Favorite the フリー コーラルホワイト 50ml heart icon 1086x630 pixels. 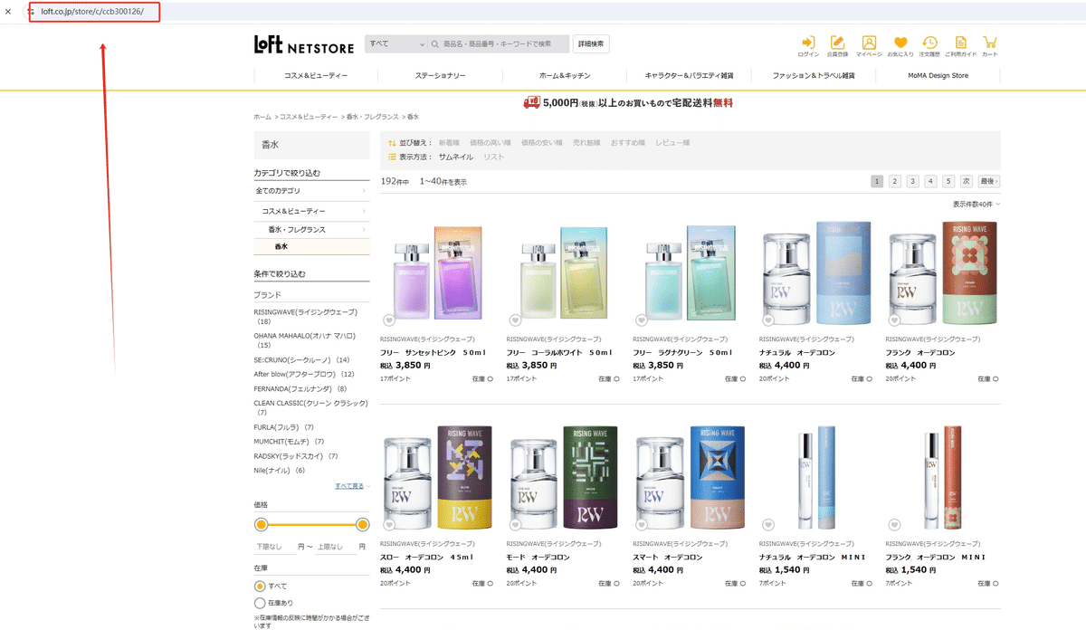(x=514, y=320)
